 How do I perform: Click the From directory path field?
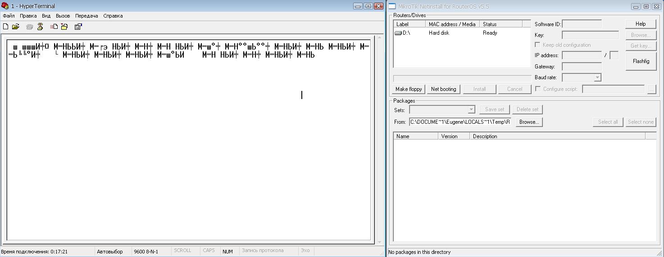(x=459, y=122)
